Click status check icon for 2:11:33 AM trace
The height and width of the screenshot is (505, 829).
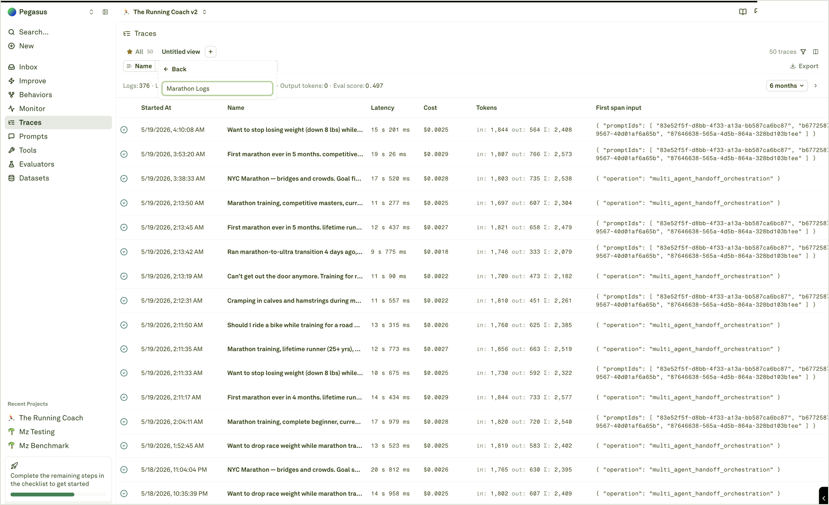124,373
